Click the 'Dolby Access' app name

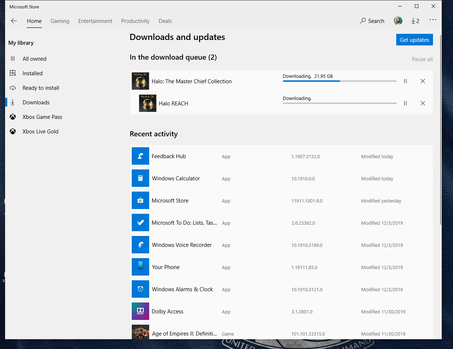click(x=167, y=312)
